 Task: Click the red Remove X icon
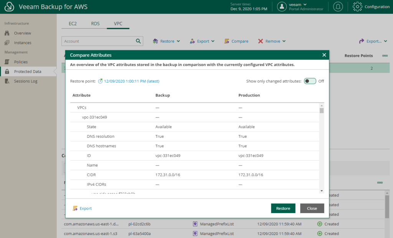[x=261, y=41]
